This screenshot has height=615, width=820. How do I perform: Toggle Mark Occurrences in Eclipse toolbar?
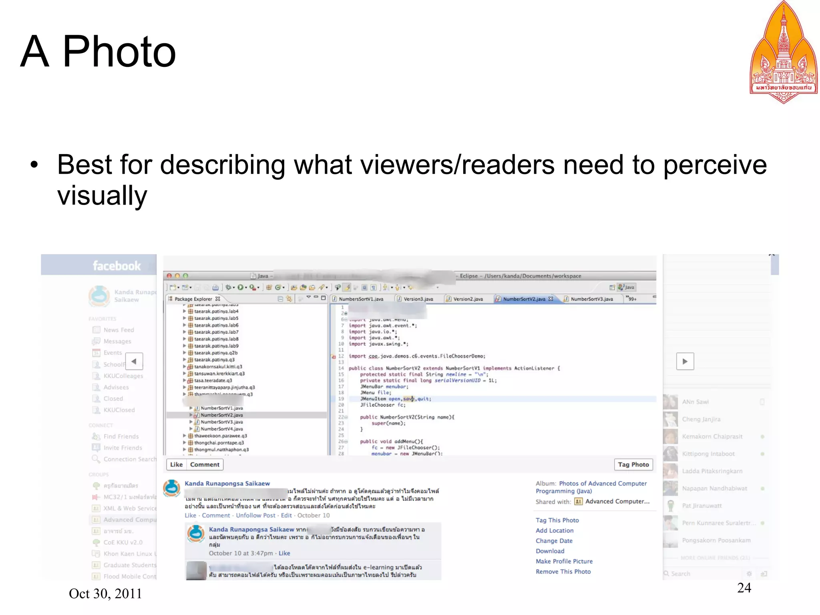click(x=347, y=287)
